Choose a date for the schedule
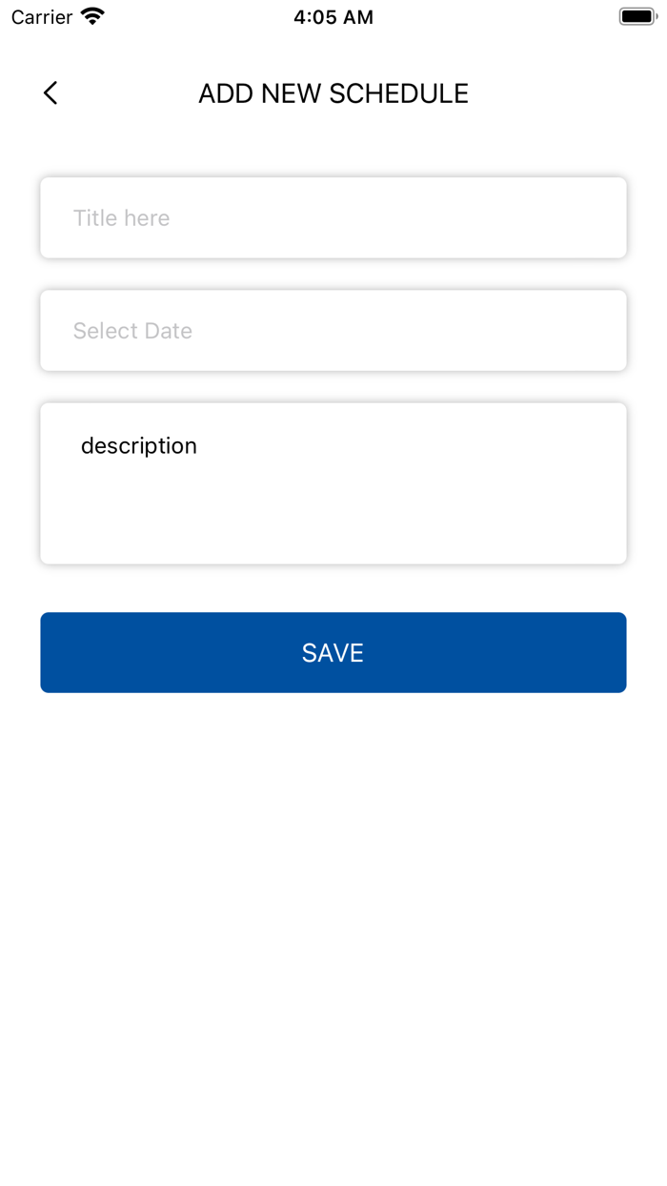This screenshot has height=1186, width=667. click(333, 331)
